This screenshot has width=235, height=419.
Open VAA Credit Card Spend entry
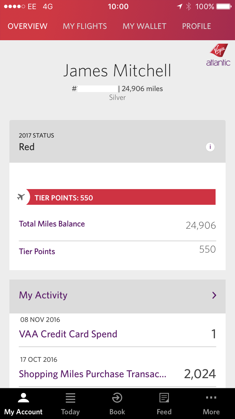pyautogui.click(x=118, y=330)
